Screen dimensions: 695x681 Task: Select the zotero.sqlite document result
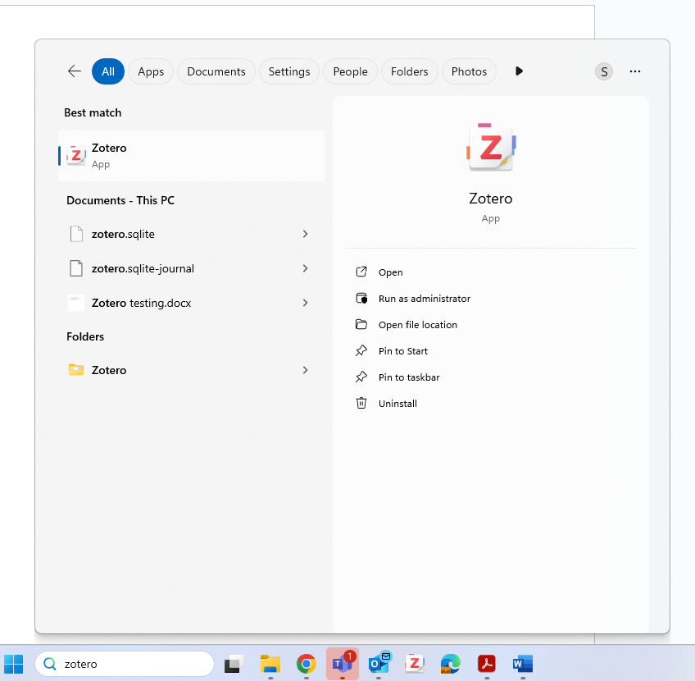tap(192, 234)
